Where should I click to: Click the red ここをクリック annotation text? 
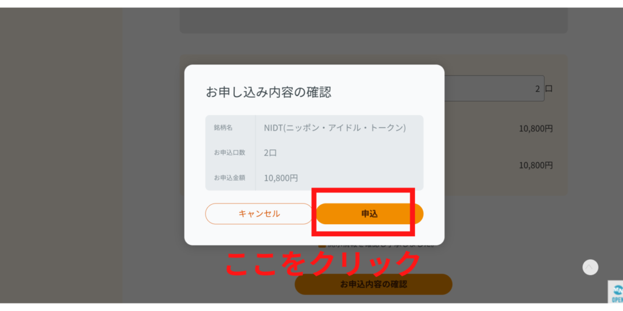pos(322,264)
